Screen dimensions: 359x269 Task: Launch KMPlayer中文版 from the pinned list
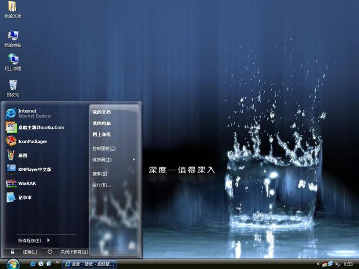click(x=34, y=169)
